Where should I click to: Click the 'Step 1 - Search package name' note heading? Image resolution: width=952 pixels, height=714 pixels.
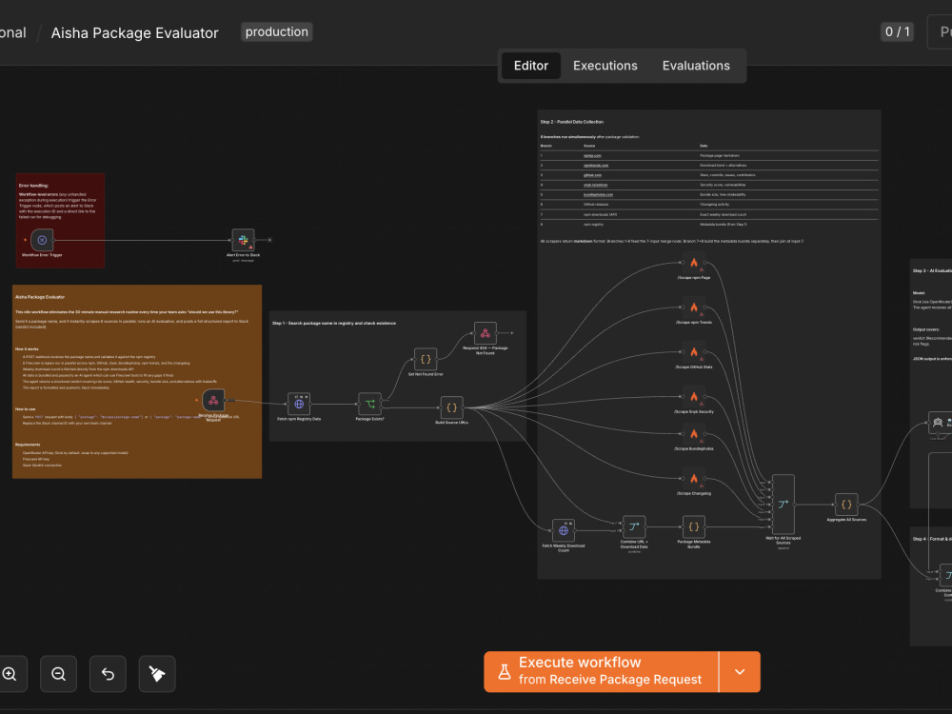click(x=334, y=323)
